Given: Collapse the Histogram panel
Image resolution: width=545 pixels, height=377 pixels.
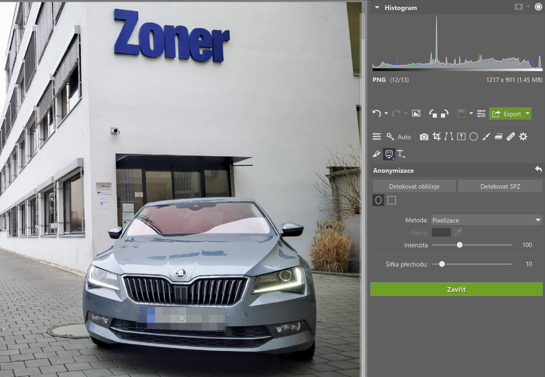Looking at the screenshot, I should pos(377,8).
